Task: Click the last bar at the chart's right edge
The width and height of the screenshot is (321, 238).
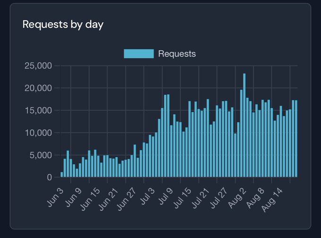Action: 296,139
